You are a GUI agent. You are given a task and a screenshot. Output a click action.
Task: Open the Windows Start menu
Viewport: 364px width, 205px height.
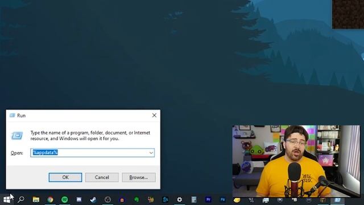coord(6,199)
